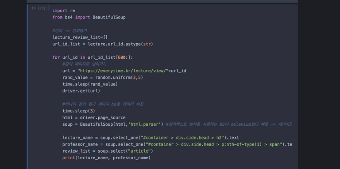The width and height of the screenshot is (340, 169).
Task: Place cursor on the 'import re' line
Action: pos(64,11)
